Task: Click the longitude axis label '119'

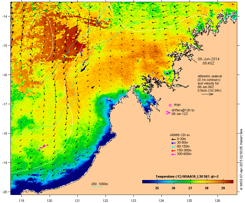Action: [22, 201]
